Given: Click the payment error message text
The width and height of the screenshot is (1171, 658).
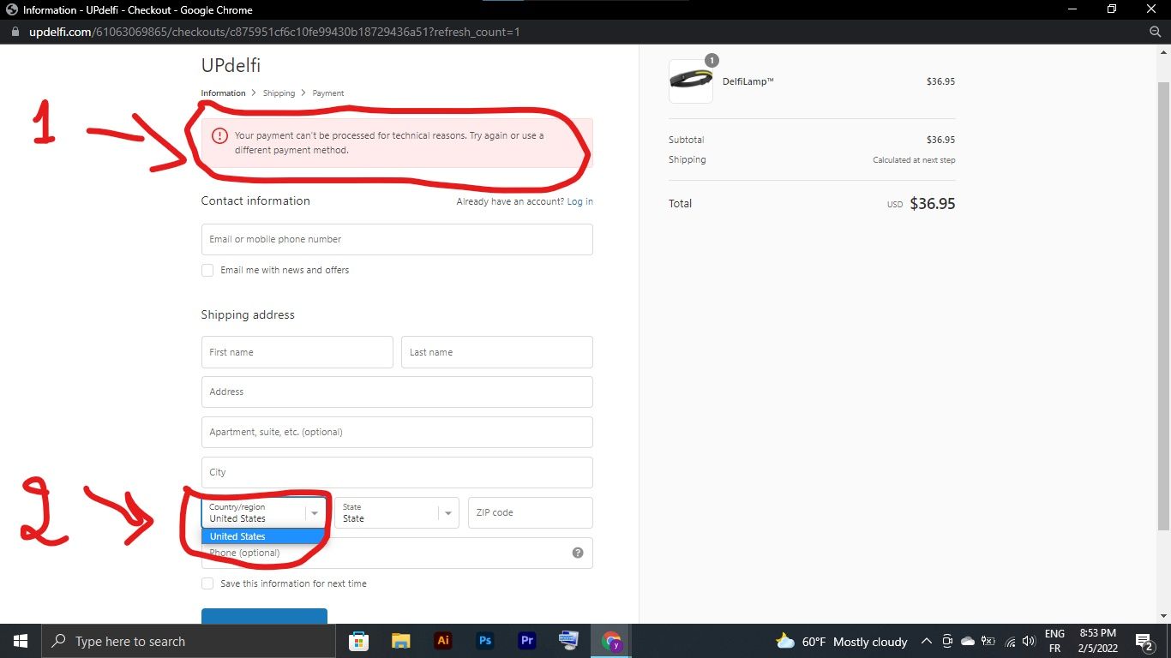Looking at the screenshot, I should [389, 142].
